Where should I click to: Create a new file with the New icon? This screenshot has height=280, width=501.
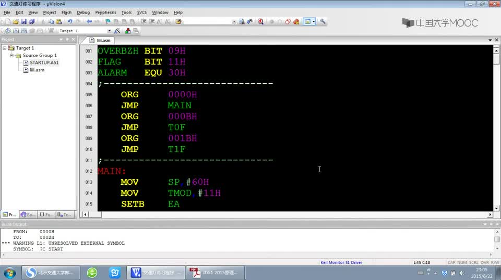[x=8, y=22]
